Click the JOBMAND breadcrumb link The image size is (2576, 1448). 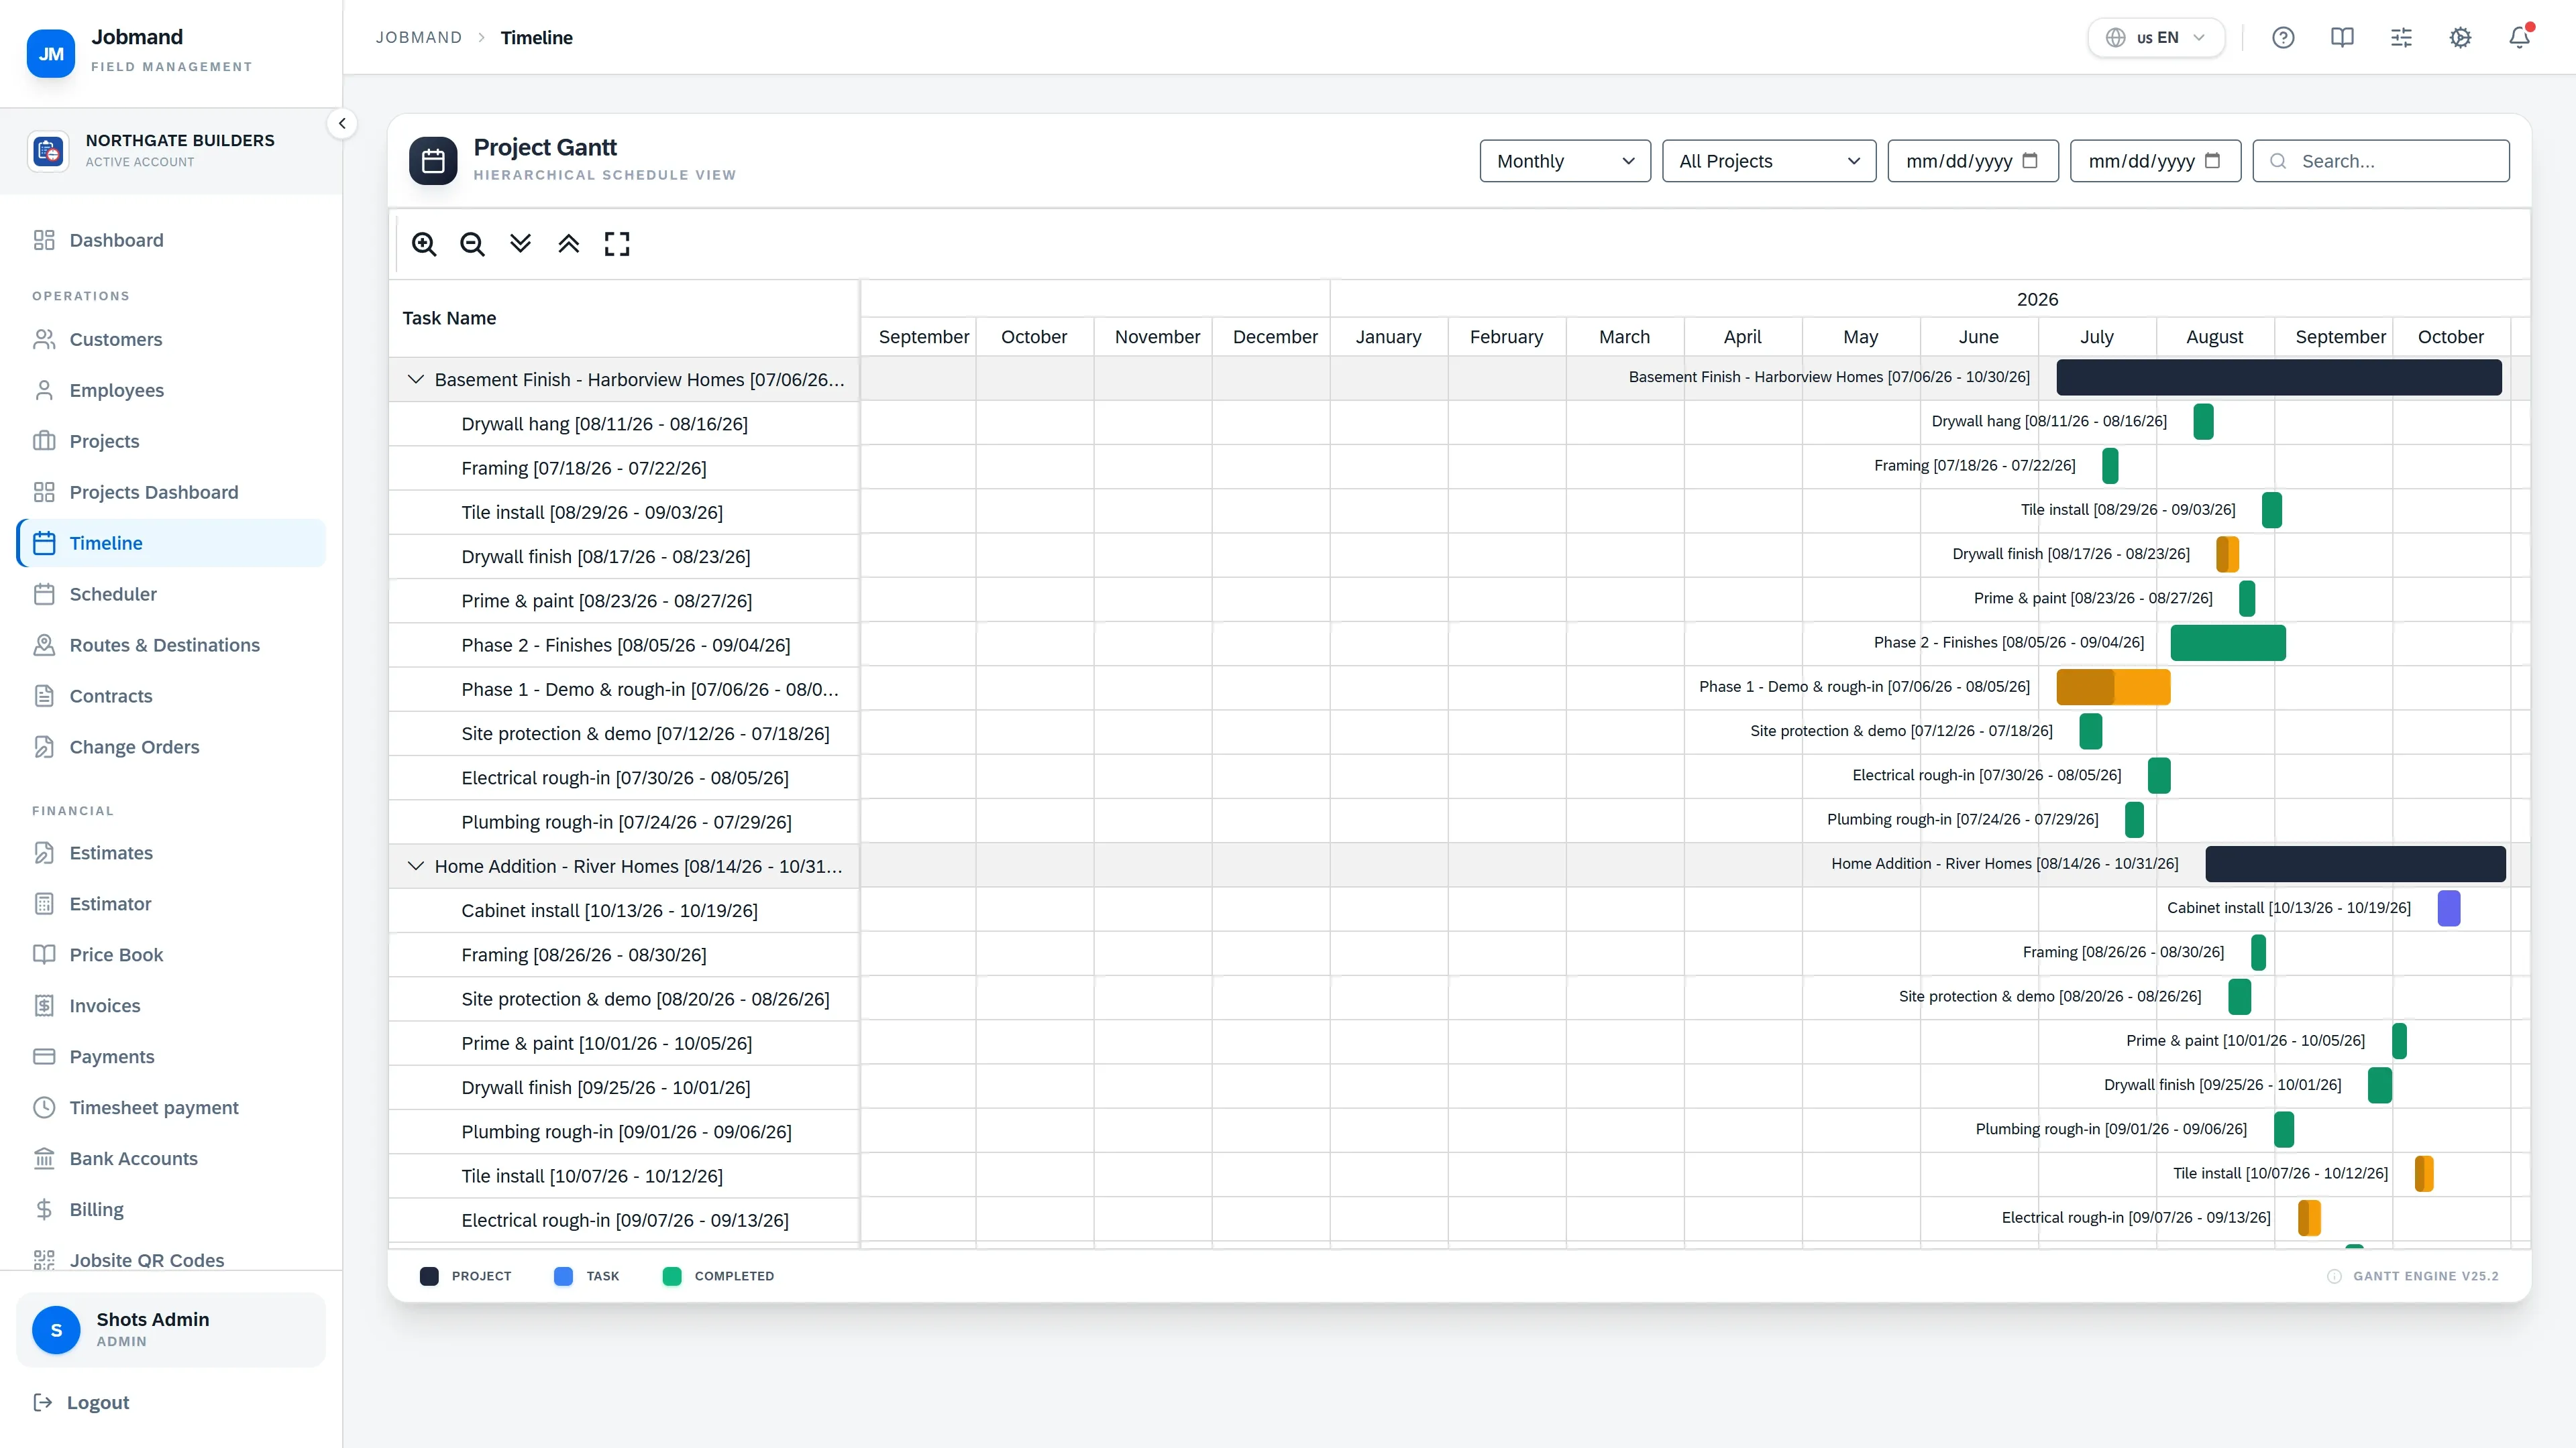click(x=418, y=38)
